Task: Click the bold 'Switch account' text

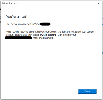Action: click(x=48, y=35)
